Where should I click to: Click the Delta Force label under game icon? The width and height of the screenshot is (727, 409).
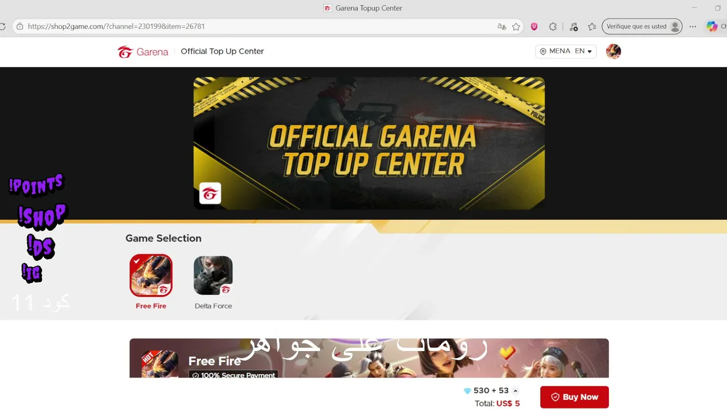[213, 306]
